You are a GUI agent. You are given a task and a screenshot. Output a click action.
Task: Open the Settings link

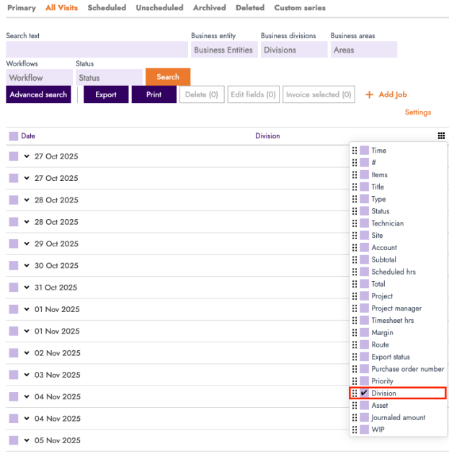(417, 112)
